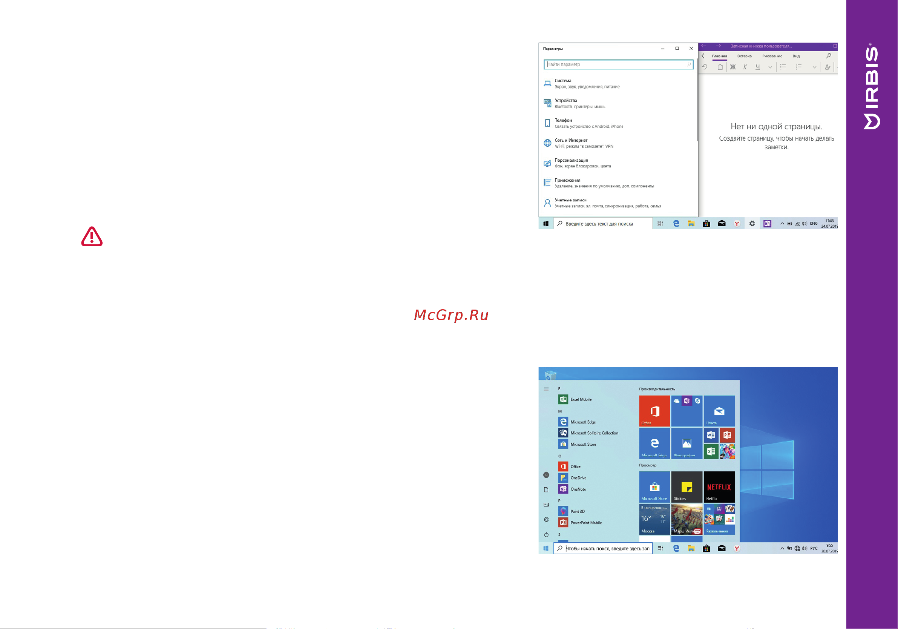This screenshot has width=898, height=629.
Task: Click the paste clipboard icon in OneNote
Action: pyautogui.click(x=720, y=67)
